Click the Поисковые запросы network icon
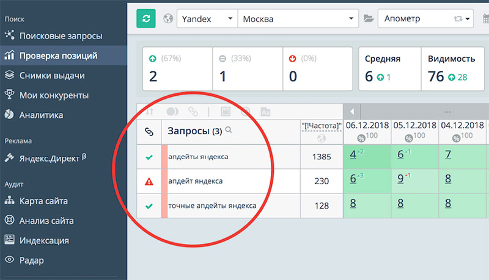Viewport: 489px width, 280px height. click(x=9, y=35)
